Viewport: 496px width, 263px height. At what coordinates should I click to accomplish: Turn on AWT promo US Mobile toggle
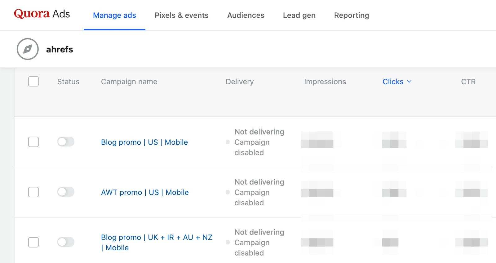pos(66,192)
